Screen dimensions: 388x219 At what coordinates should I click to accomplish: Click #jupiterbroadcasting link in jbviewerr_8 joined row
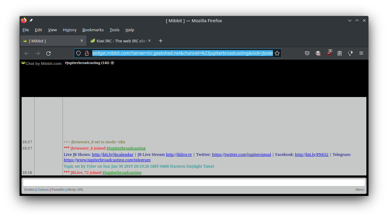click(x=126, y=148)
